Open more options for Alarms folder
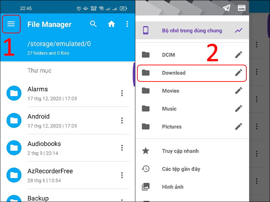270x202 pixels. [122, 93]
